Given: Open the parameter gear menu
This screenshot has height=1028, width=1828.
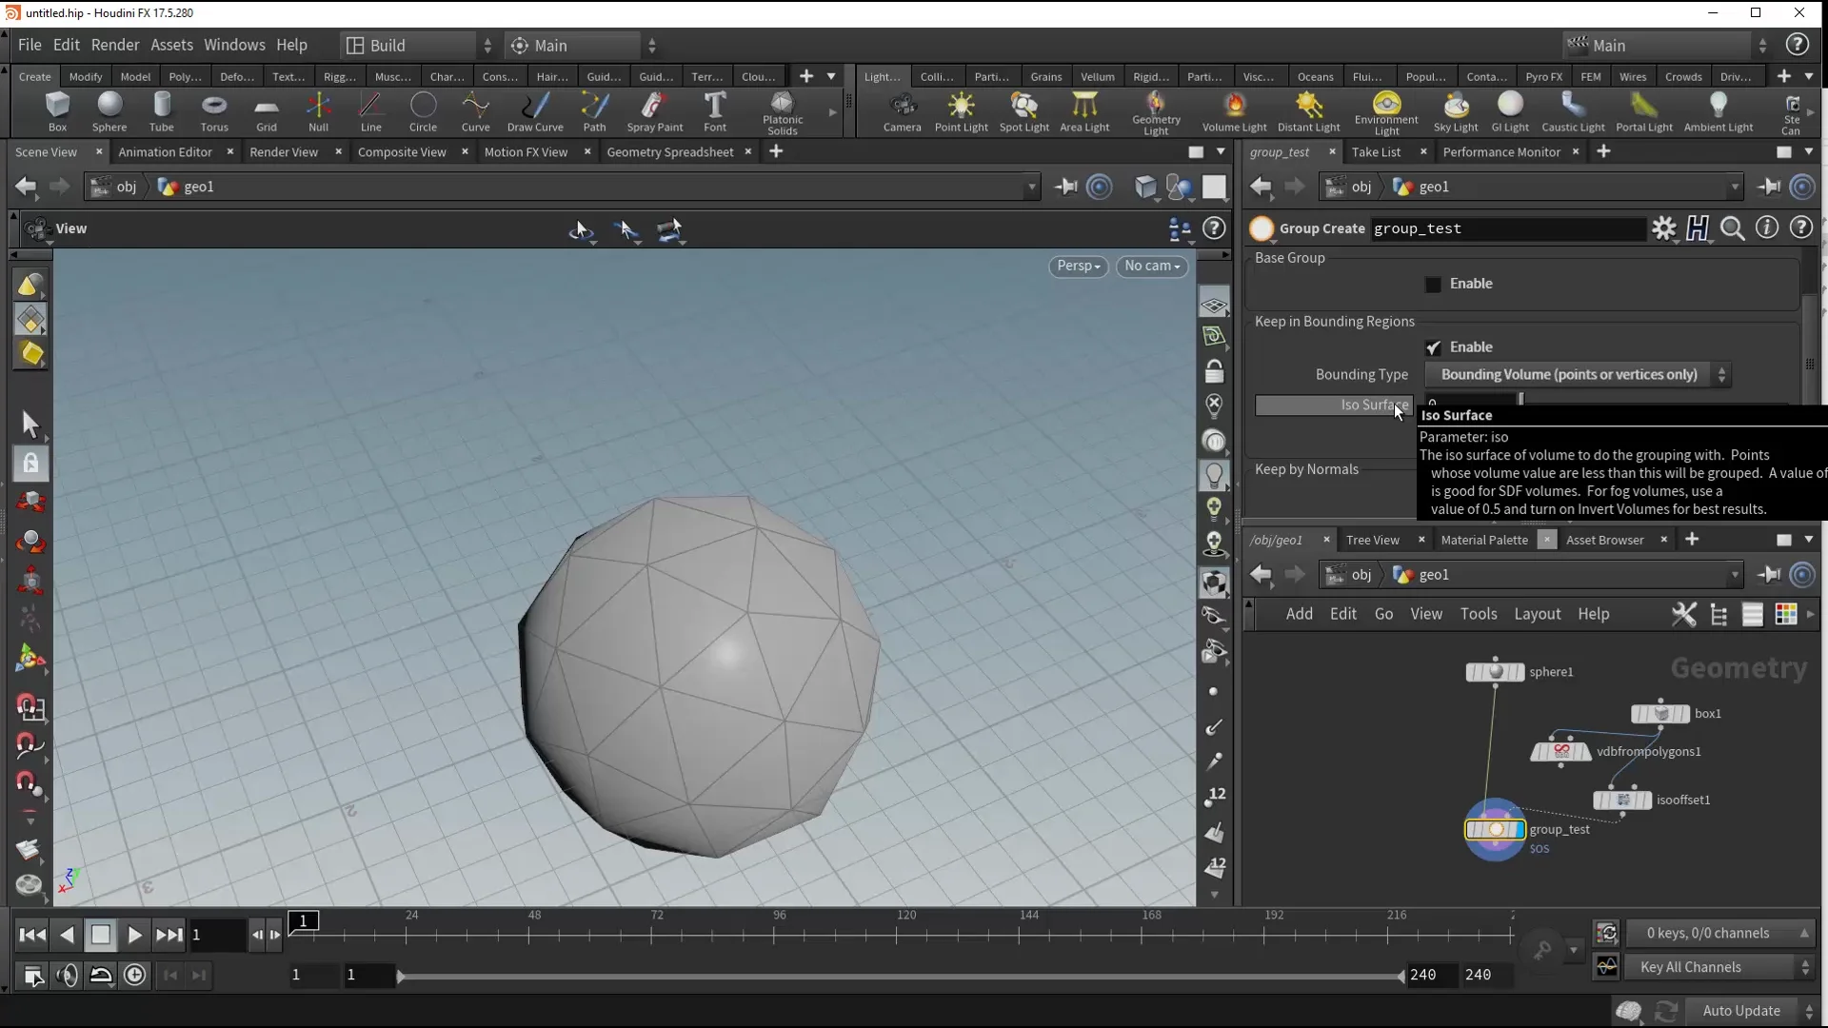Looking at the screenshot, I should click(x=1663, y=228).
